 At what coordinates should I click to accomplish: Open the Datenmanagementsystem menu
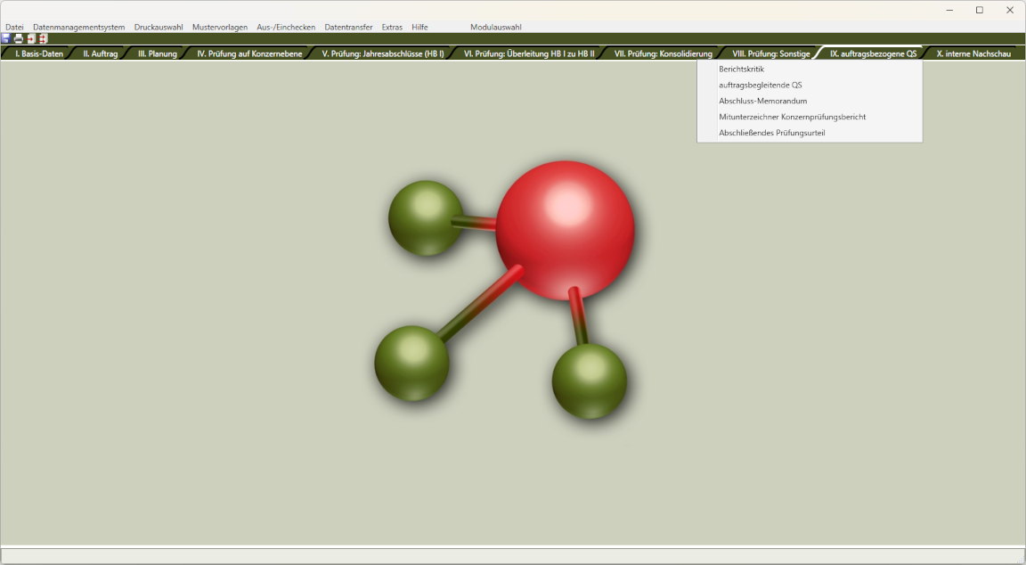tap(78, 27)
